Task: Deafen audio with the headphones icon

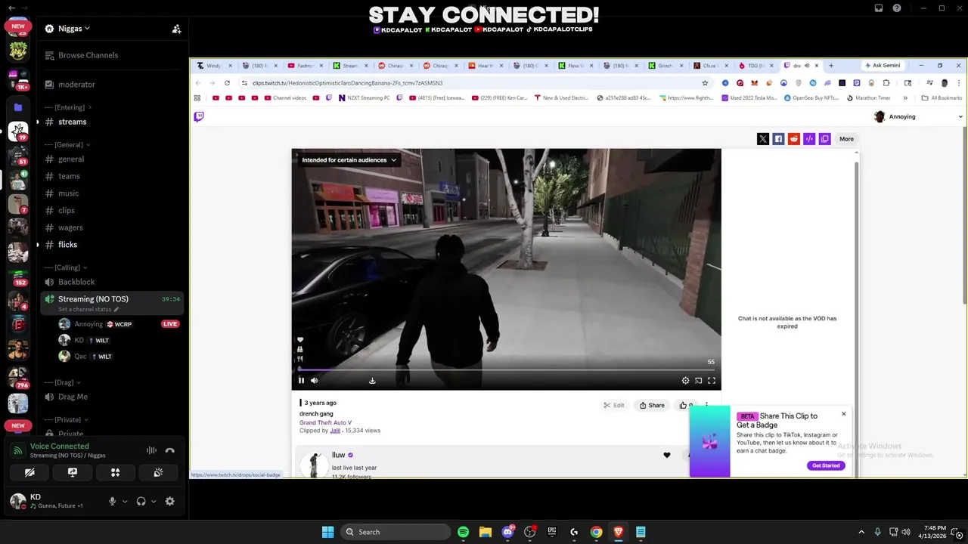Action: point(141,501)
